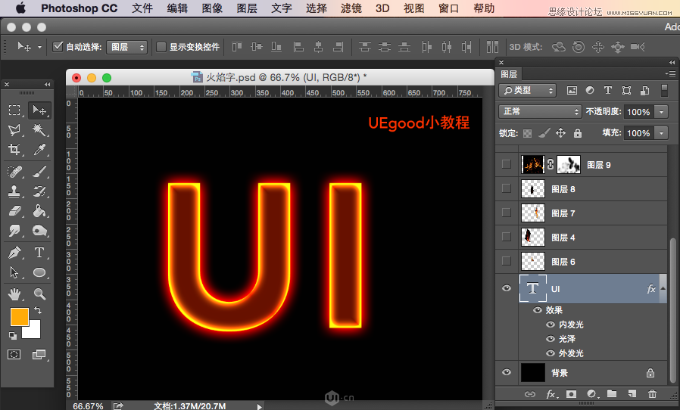Select the Clone Stamp tool
680x410 pixels.
click(x=14, y=191)
